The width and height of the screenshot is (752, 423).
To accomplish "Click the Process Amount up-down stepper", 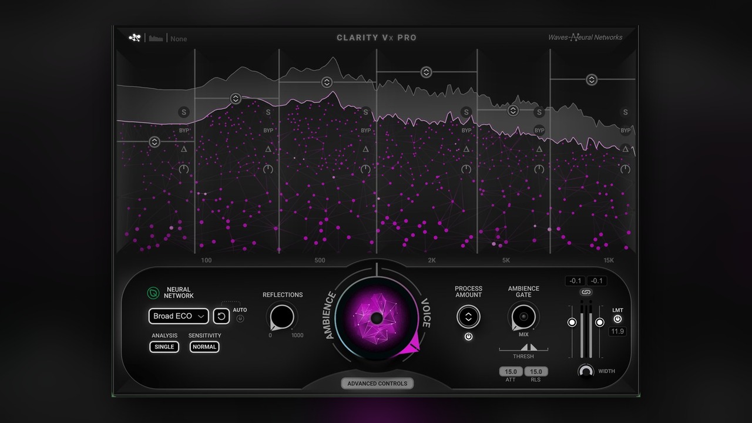I will tap(468, 317).
